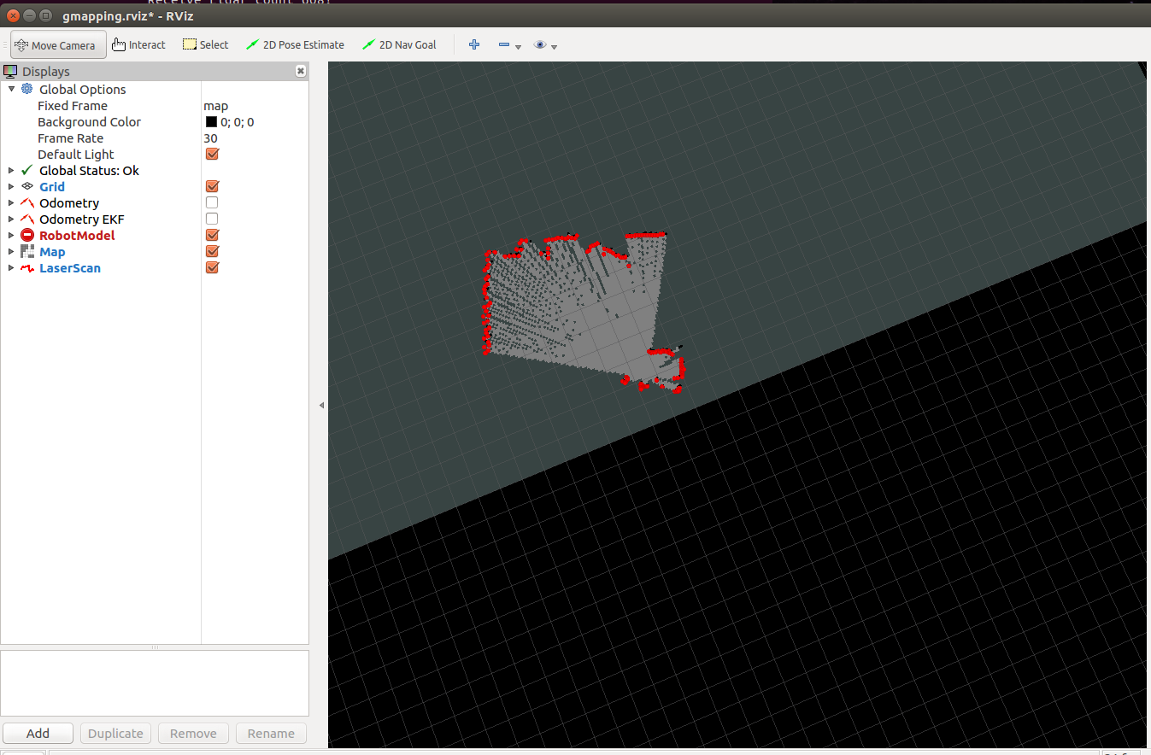
Task: Click the Map display icon
Action: 27,252
